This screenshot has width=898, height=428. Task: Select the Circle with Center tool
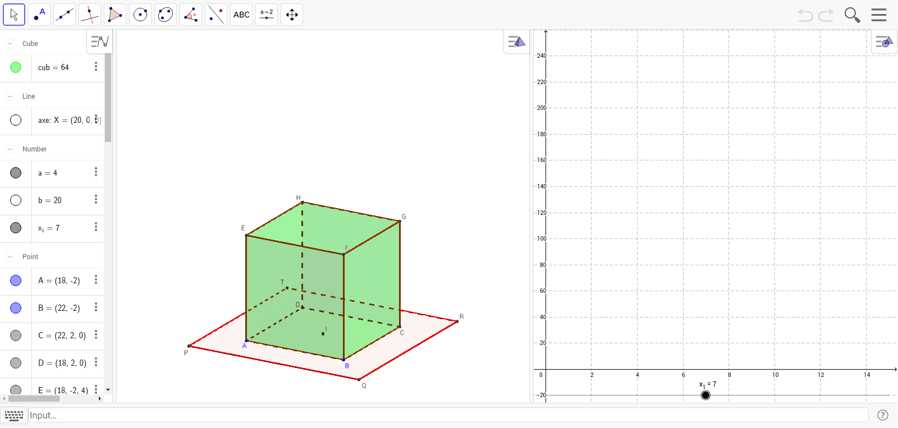coord(140,15)
